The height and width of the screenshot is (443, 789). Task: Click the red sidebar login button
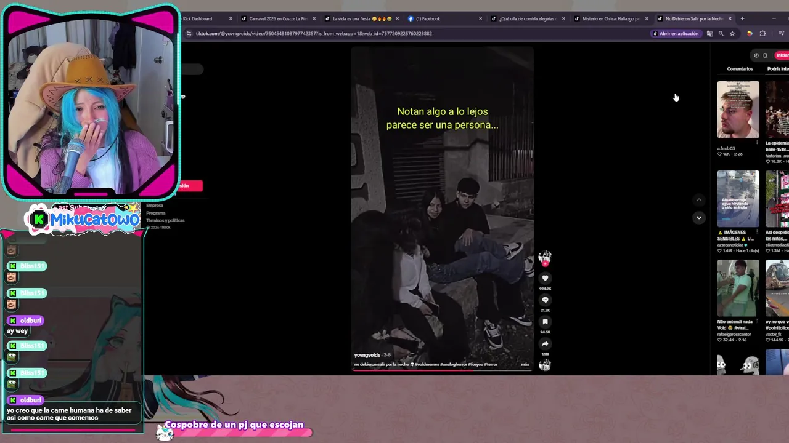pyautogui.click(x=189, y=185)
